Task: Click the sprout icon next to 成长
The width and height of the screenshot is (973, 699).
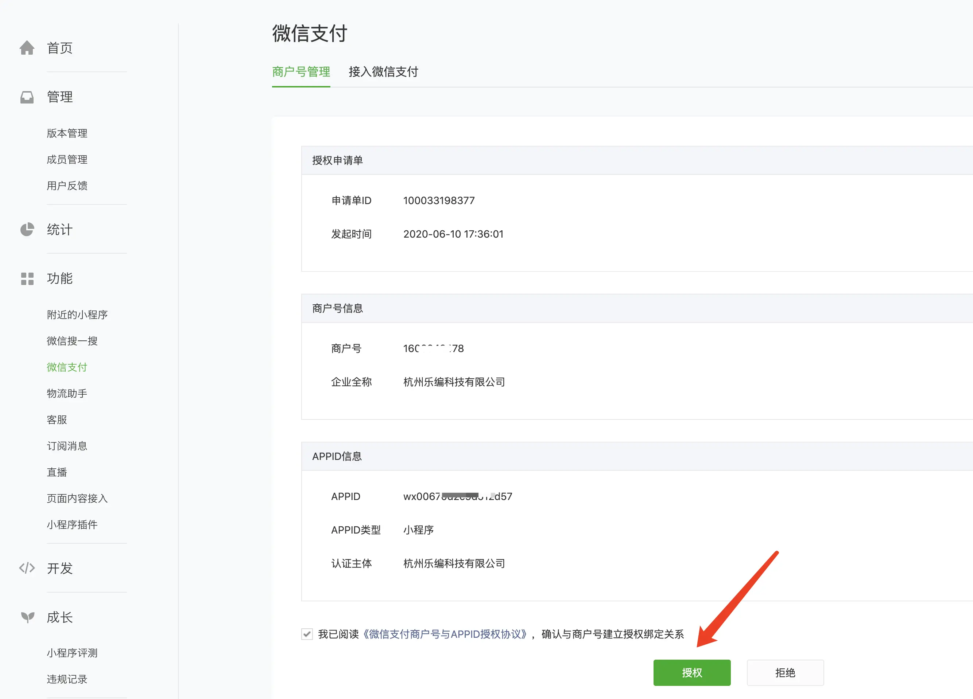Action: [x=27, y=617]
